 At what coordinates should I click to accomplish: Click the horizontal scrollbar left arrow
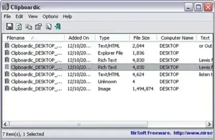click(x=5, y=124)
